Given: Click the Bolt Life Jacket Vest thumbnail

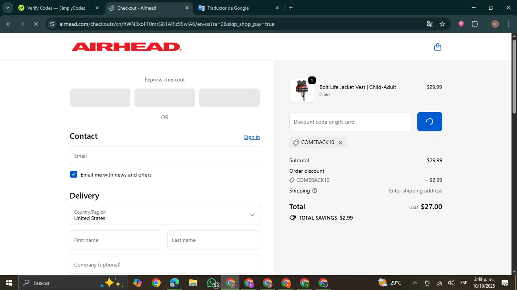Looking at the screenshot, I should (302, 90).
